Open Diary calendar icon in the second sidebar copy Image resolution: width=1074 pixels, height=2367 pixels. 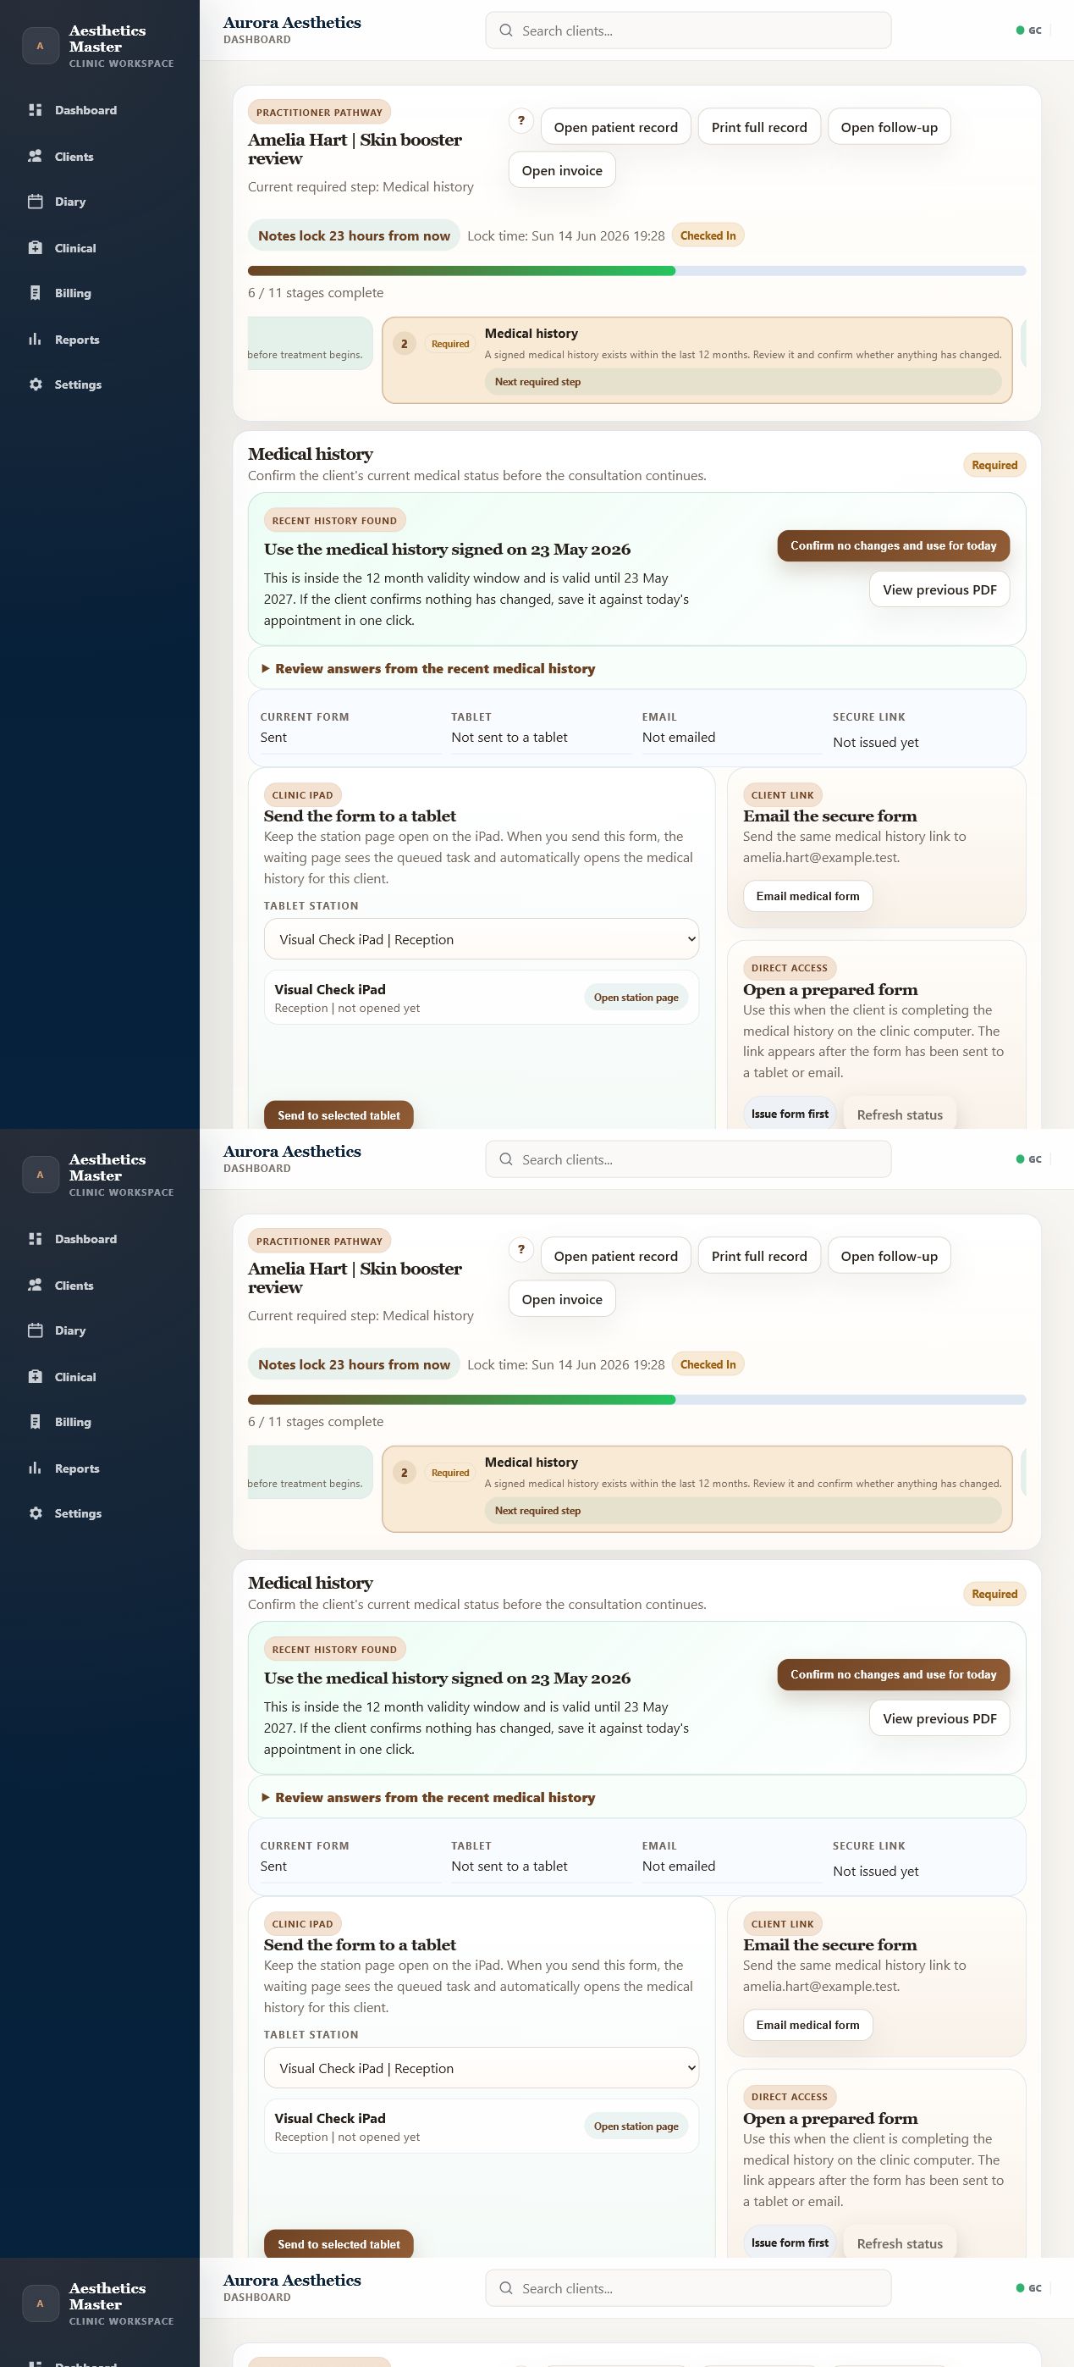point(35,1330)
